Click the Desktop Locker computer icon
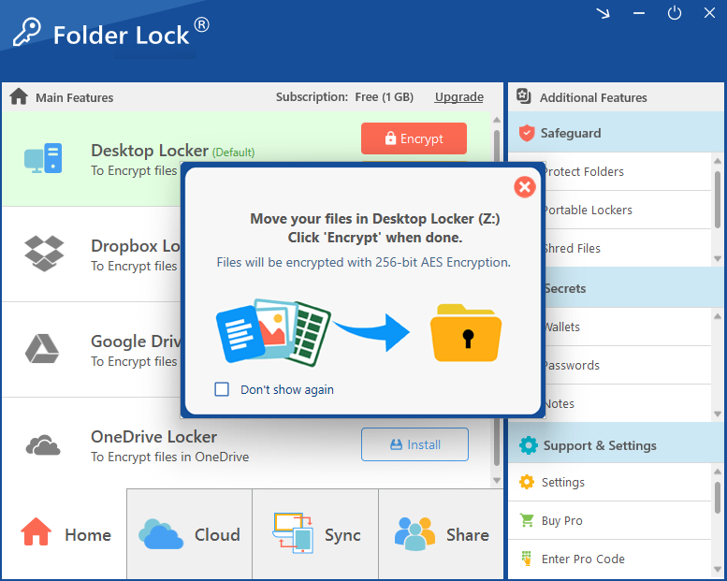 (x=43, y=158)
